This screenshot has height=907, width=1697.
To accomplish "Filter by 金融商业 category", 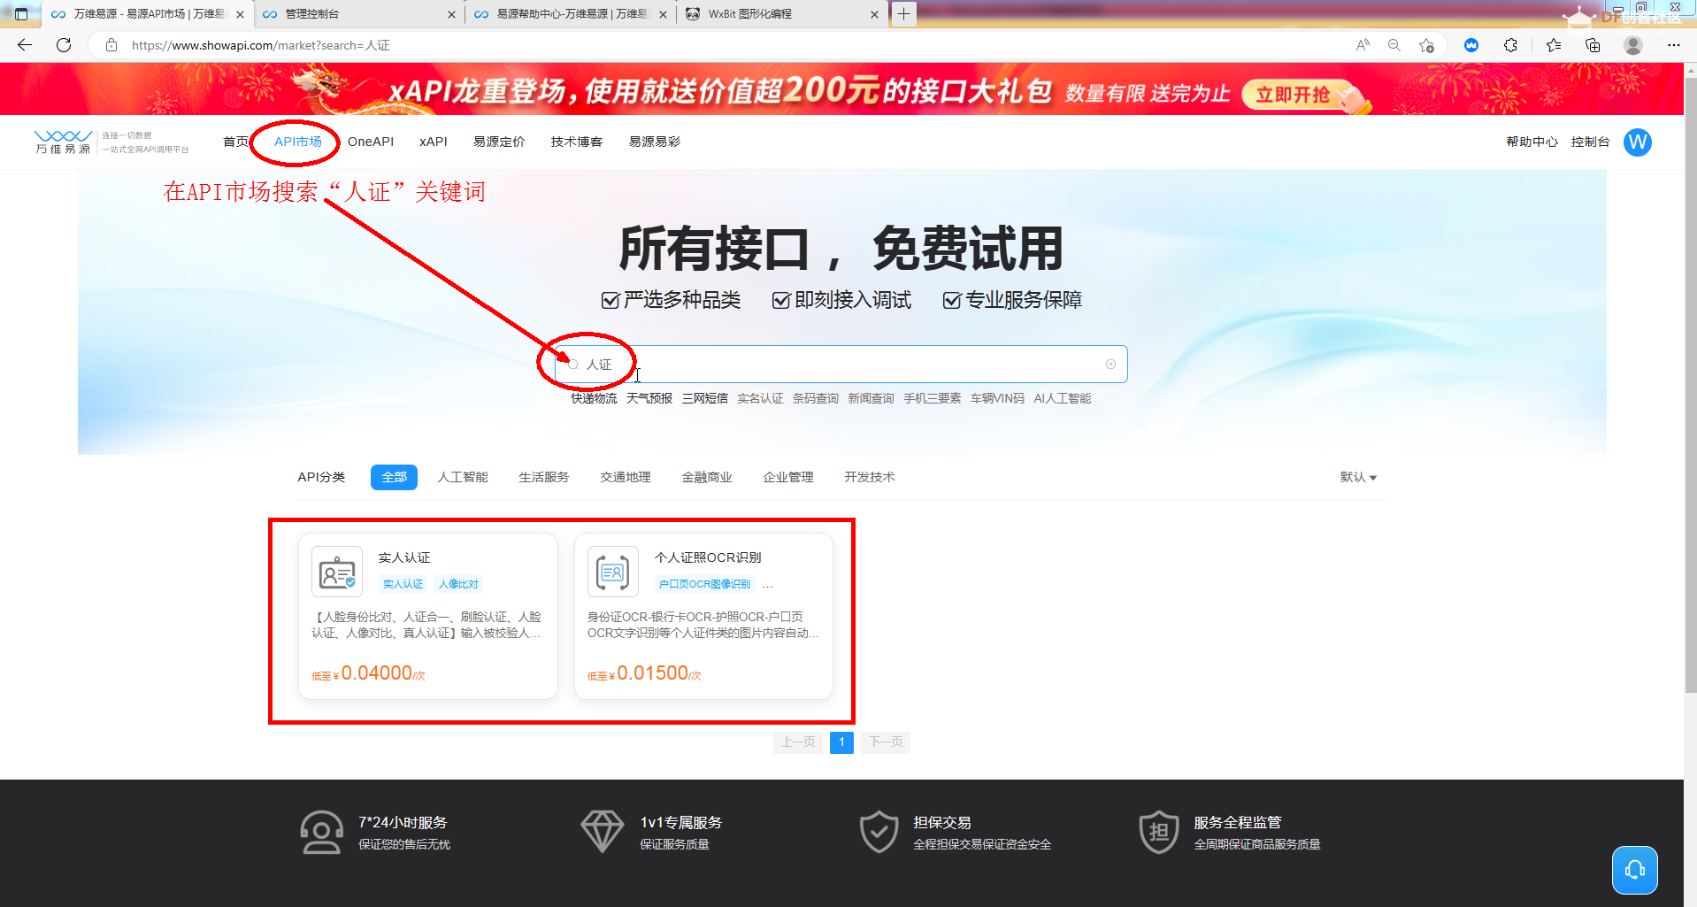I will [x=707, y=477].
